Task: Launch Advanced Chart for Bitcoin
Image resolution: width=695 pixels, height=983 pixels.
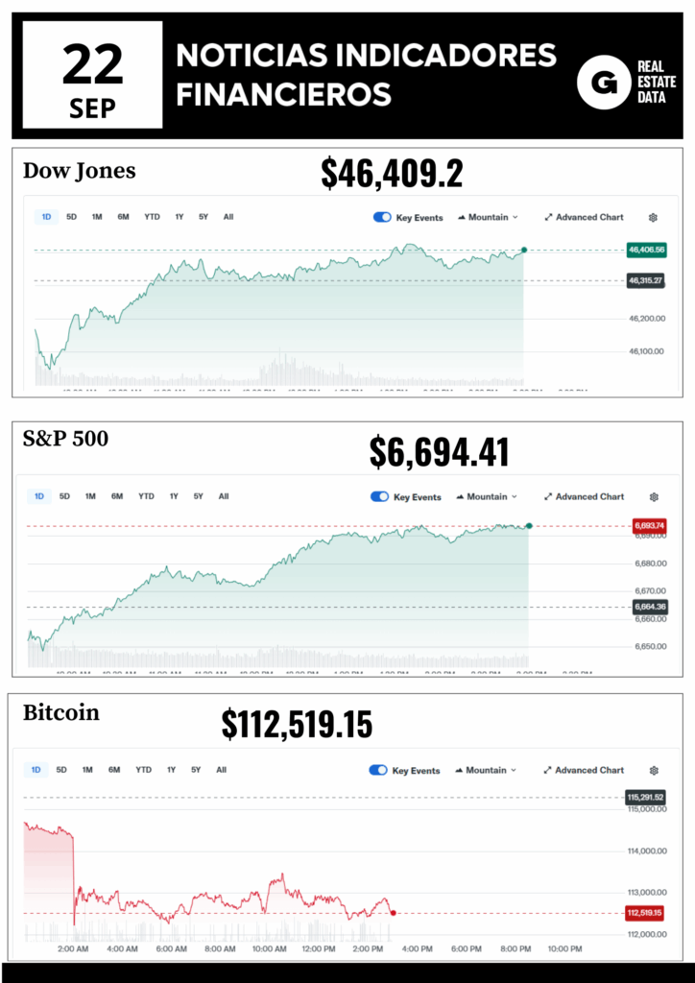Action: tap(584, 771)
